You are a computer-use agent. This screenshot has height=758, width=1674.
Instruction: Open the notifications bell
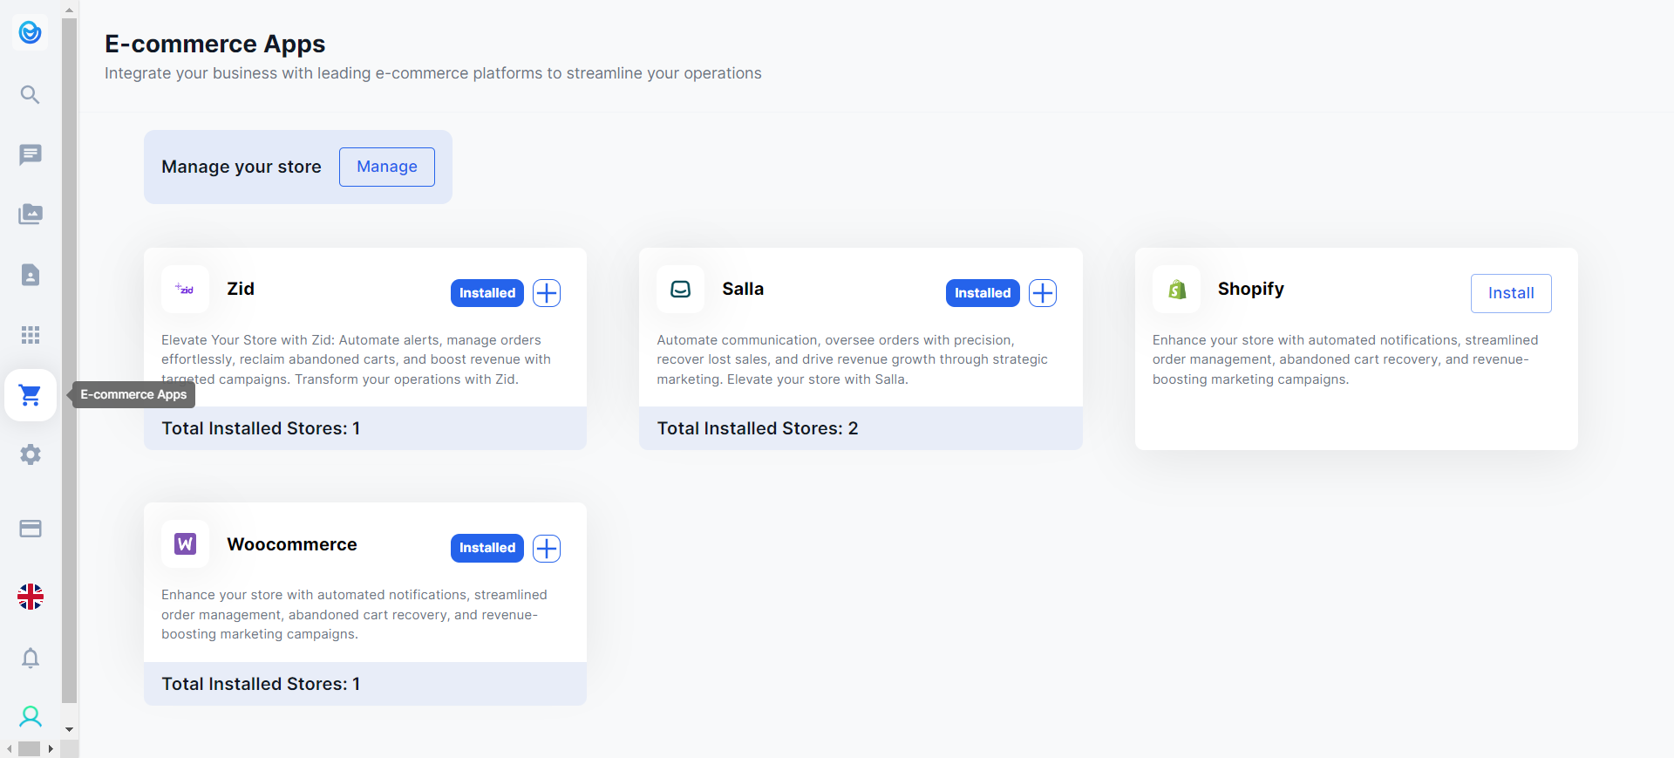pos(31,658)
